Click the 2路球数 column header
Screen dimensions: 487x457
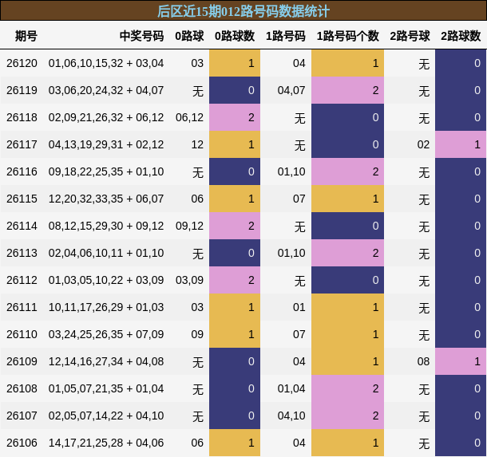coord(461,36)
